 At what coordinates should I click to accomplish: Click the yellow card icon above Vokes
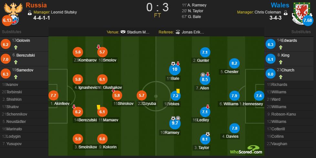pyautogui.click(x=178, y=91)
